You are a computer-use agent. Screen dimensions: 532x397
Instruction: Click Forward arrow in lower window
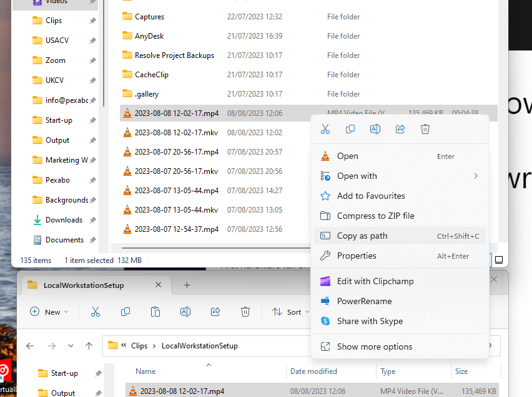click(x=52, y=346)
